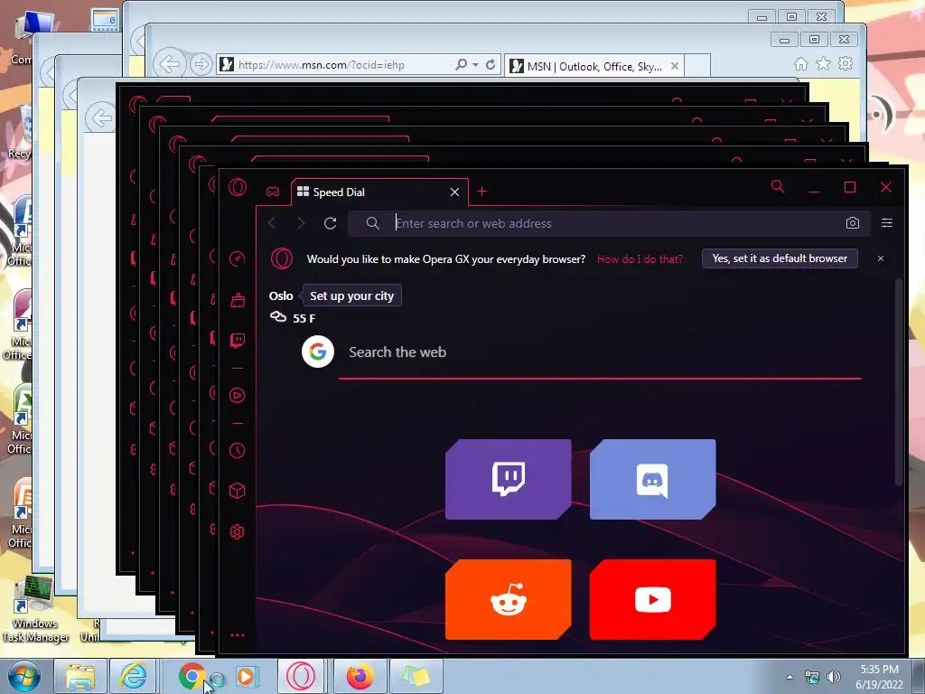
Task: Click Yes, set it as default browser
Action: (780, 258)
